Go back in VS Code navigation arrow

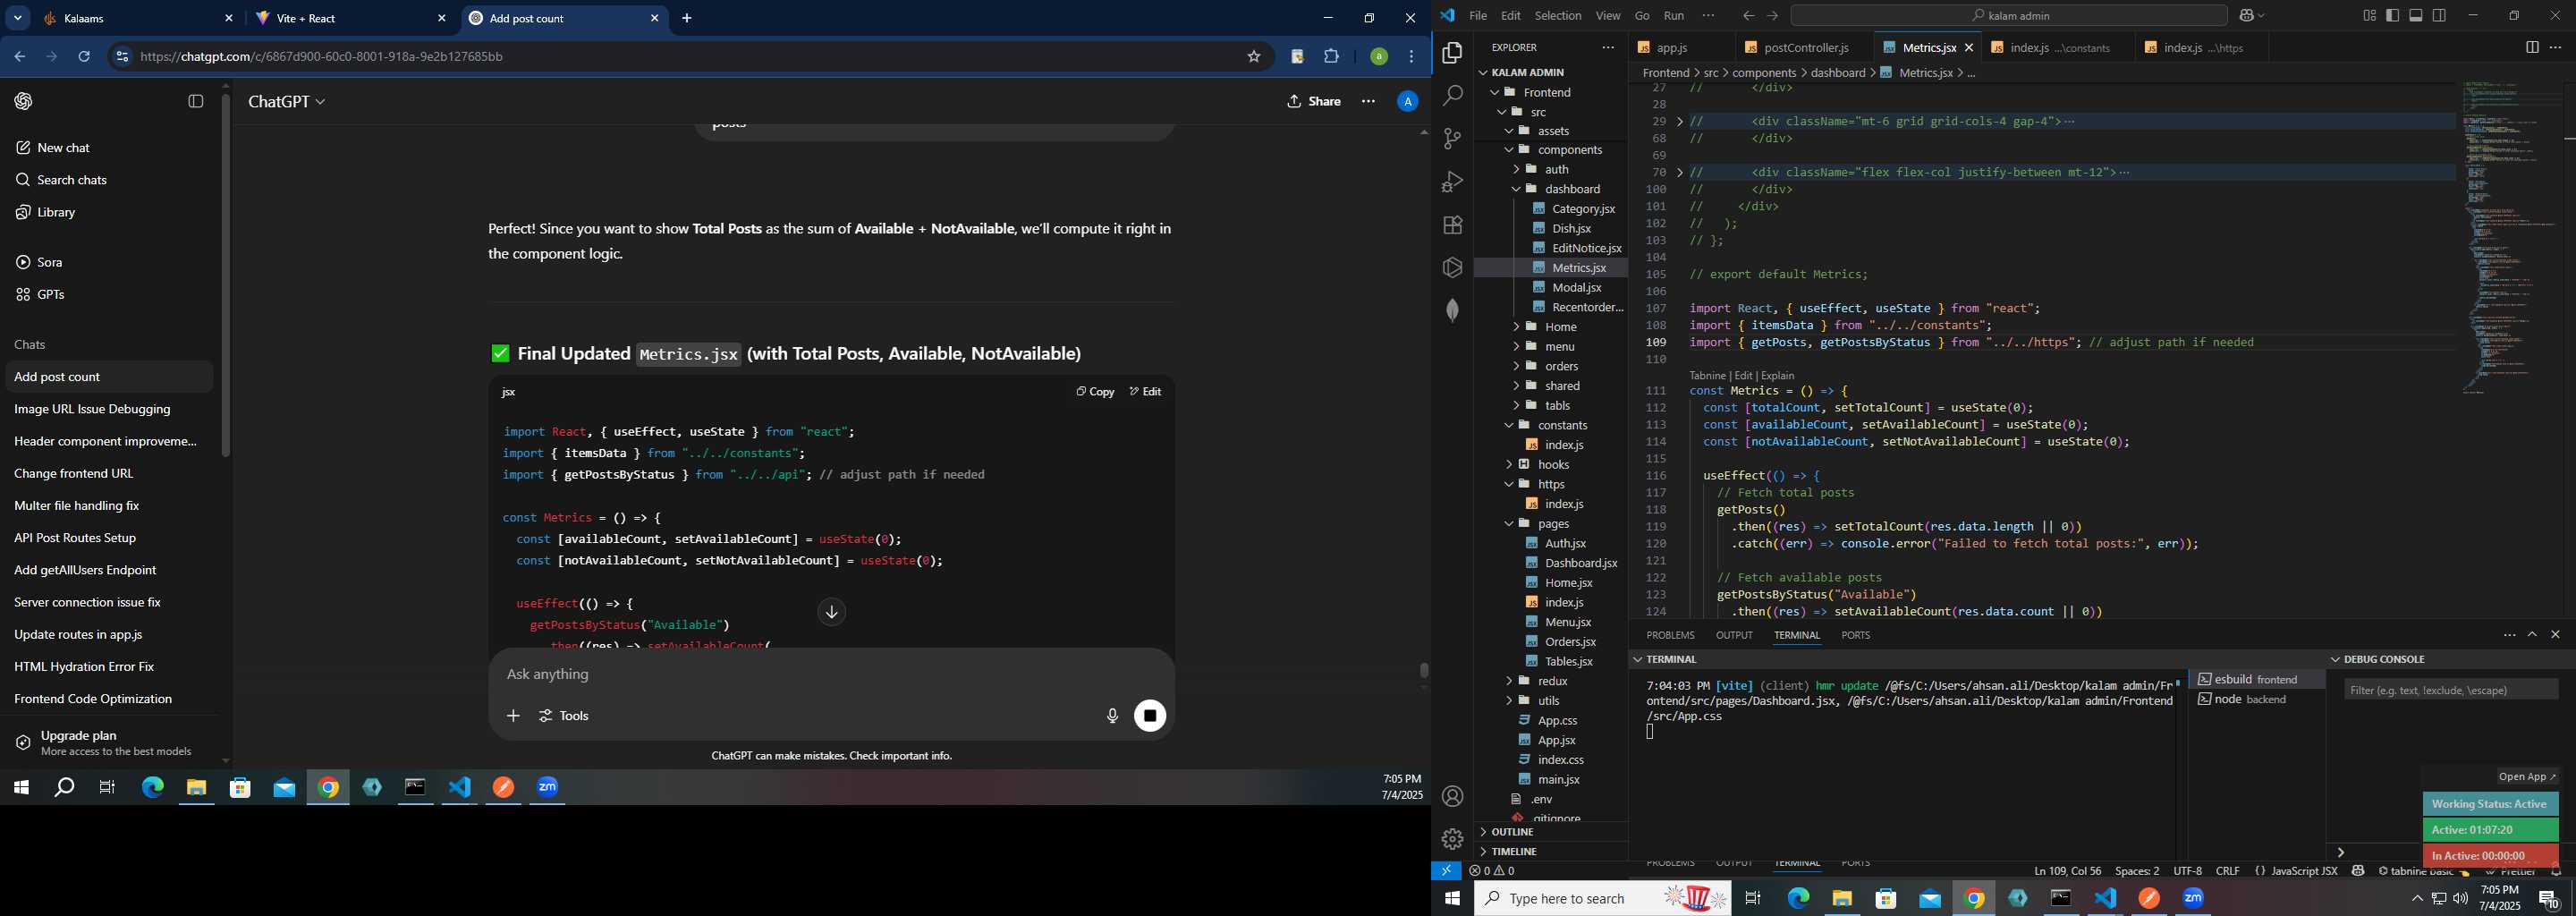tap(1748, 16)
